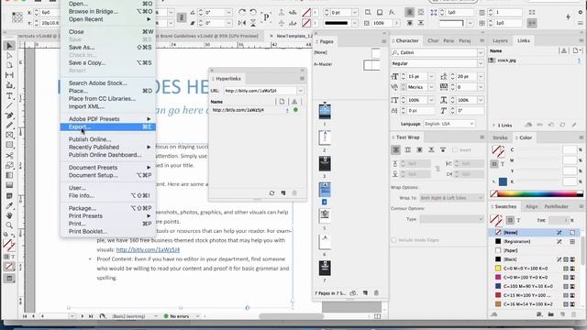Image resolution: width=587 pixels, height=330 pixels.
Task: Select the Selection tool arrow
Action: [x=9, y=46]
